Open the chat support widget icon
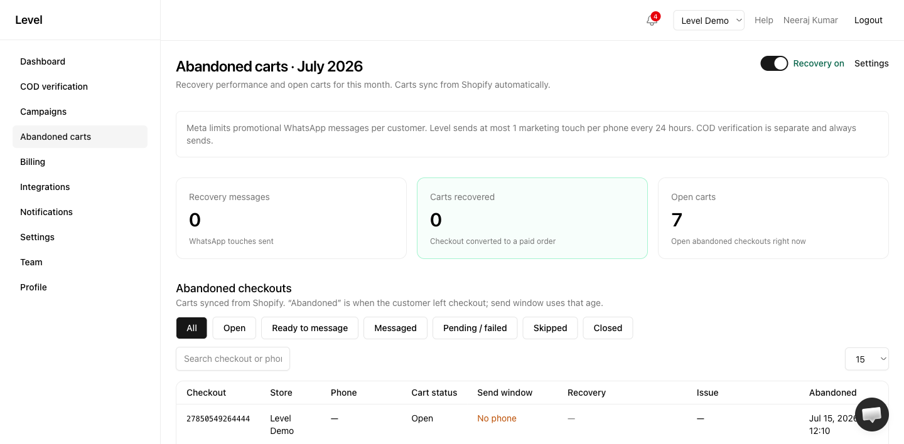 tap(872, 415)
